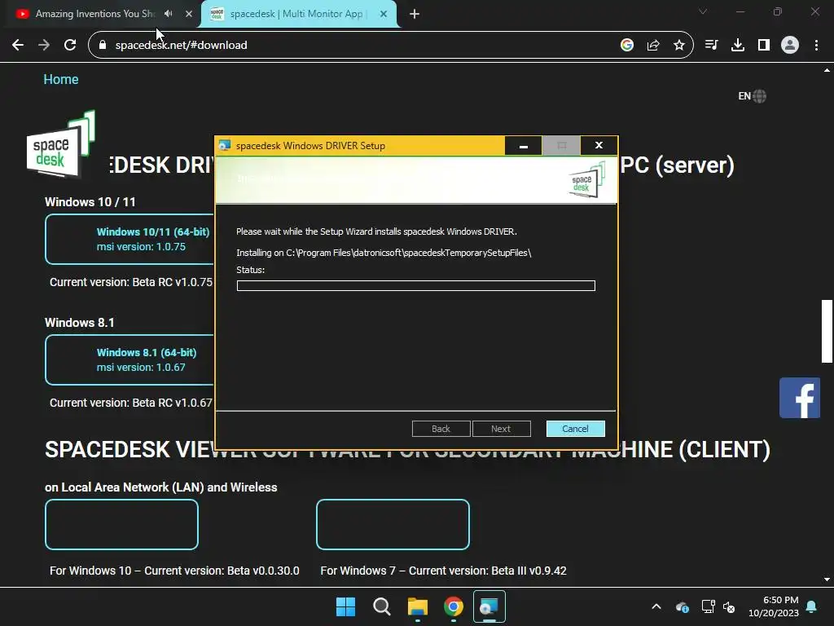Viewport: 834px width, 626px height.
Task: Cancel the spacedesk driver installation
Action: pos(576,429)
